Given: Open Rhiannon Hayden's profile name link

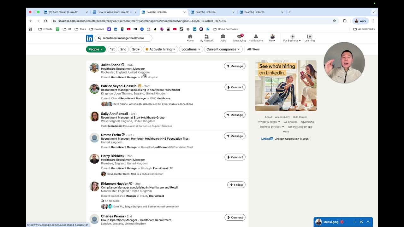Looking at the screenshot, I should [x=115, y=183].
